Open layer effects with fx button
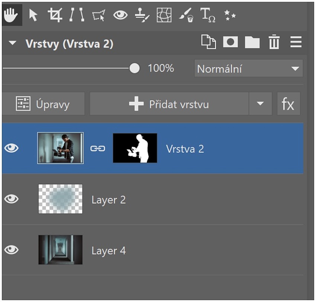The image size is (316, 302). (x=288, y=104)
